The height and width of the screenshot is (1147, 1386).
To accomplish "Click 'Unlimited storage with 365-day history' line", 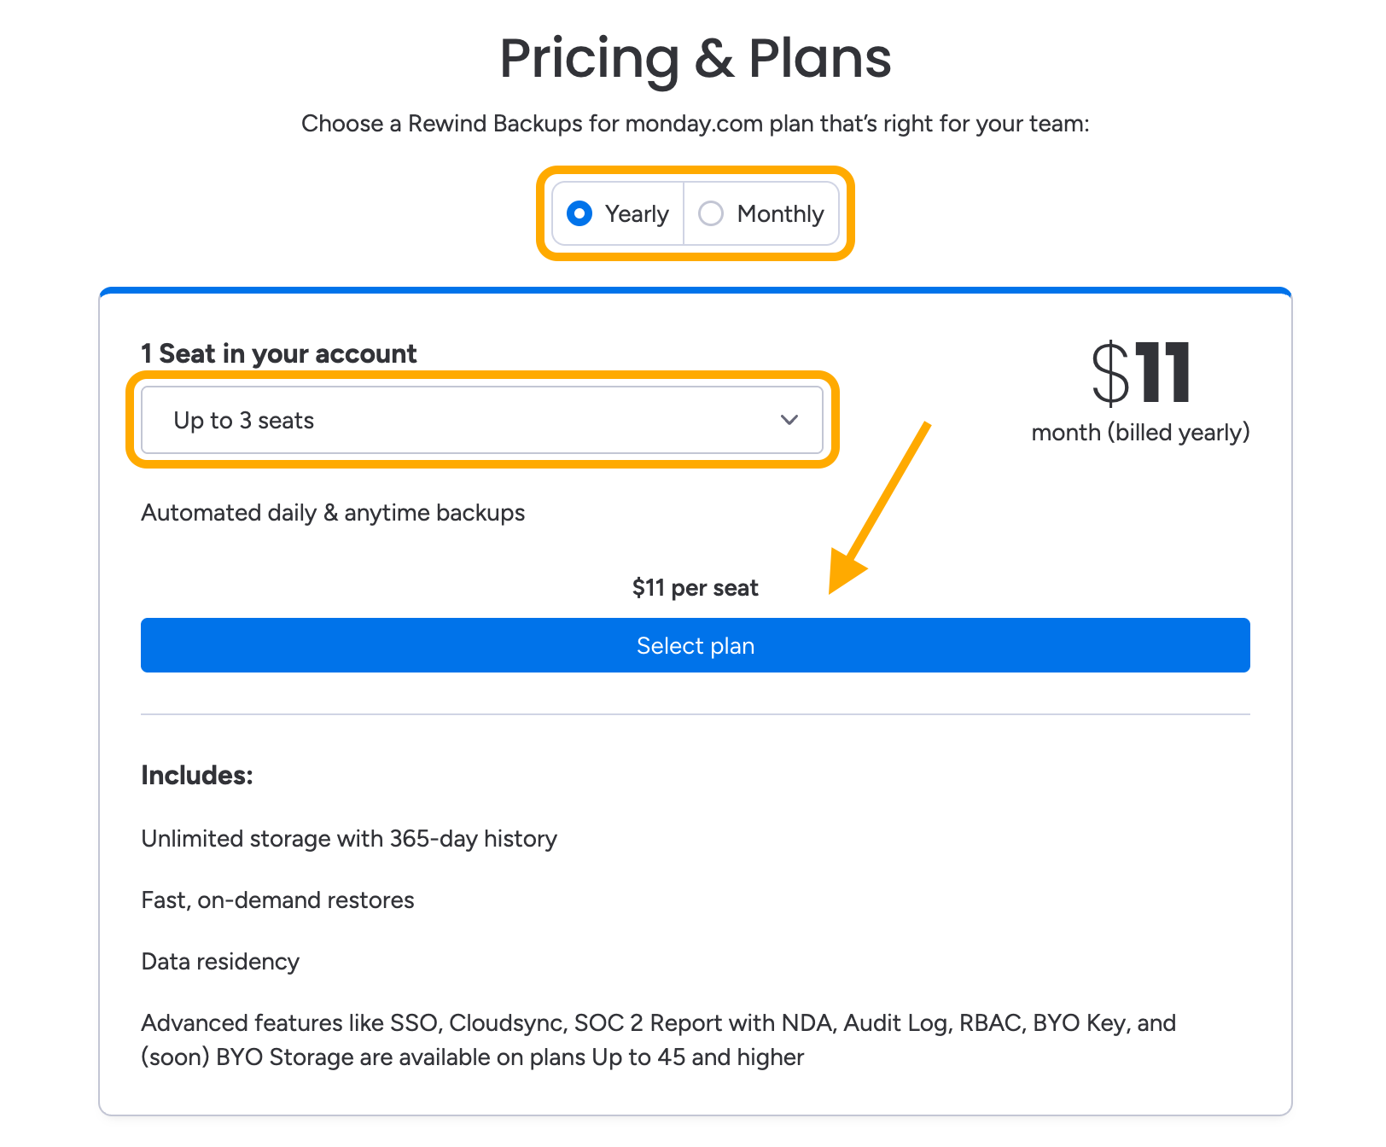I will [349, 839].
